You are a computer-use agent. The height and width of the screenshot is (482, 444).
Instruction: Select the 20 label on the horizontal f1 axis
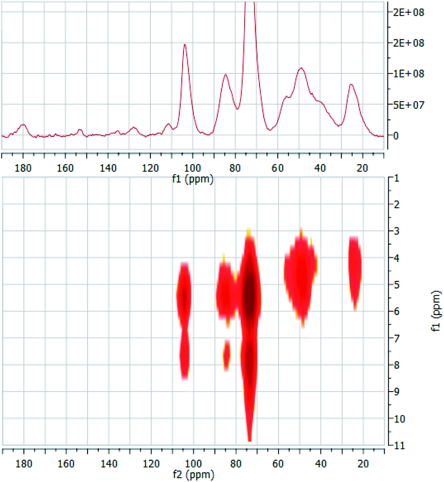point(362,168)
